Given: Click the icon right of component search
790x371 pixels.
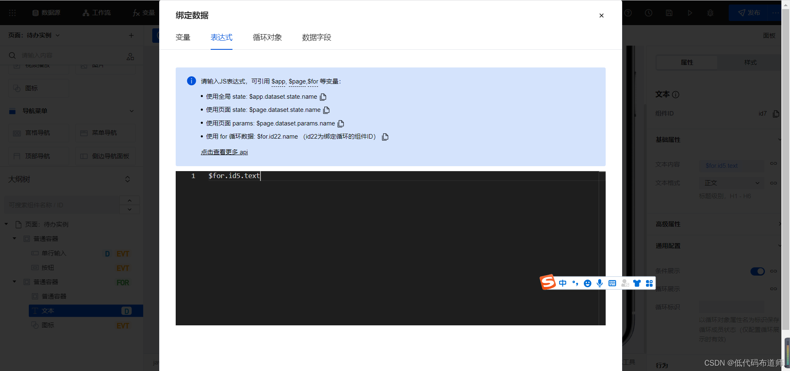Looking at the screenshot, I should pyautogui.click(x=130, y=56).
